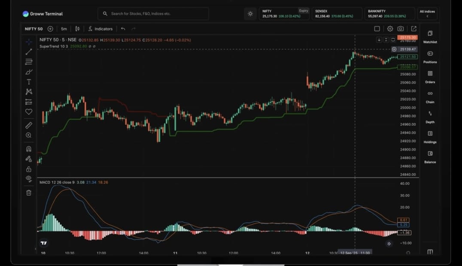Pick the ruler measure tool
Screen dimensions: 462x266
29,125
